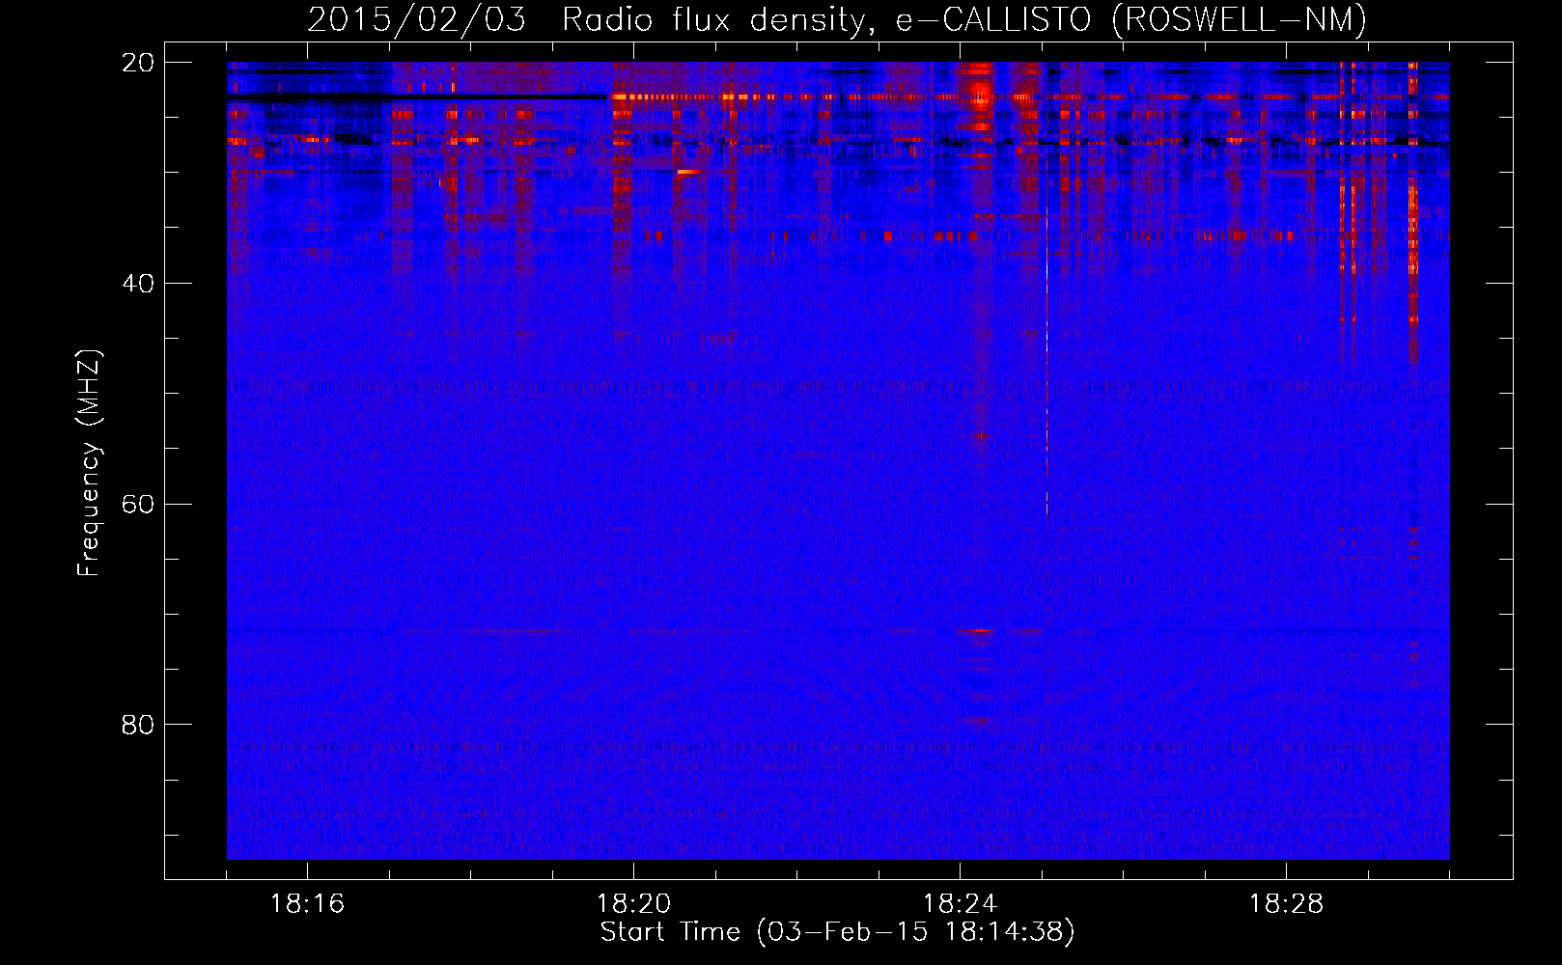Click the plot title "2015/02/03 Radio flux density, e-CALLISTO (ROSWELL-NM)"
This screenshot has width=1562, height=965.
[x=837, y=19]
